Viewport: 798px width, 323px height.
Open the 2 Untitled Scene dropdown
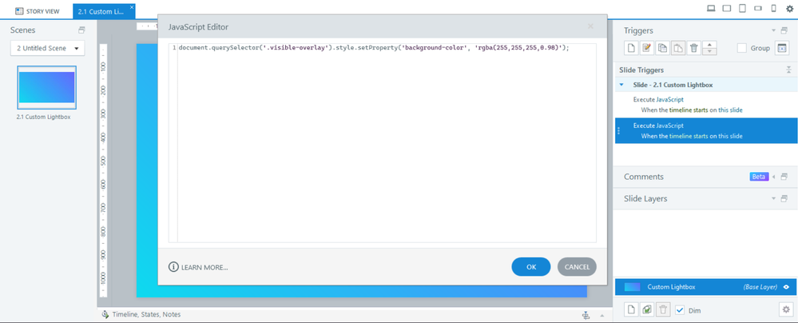tap(48, 49)
